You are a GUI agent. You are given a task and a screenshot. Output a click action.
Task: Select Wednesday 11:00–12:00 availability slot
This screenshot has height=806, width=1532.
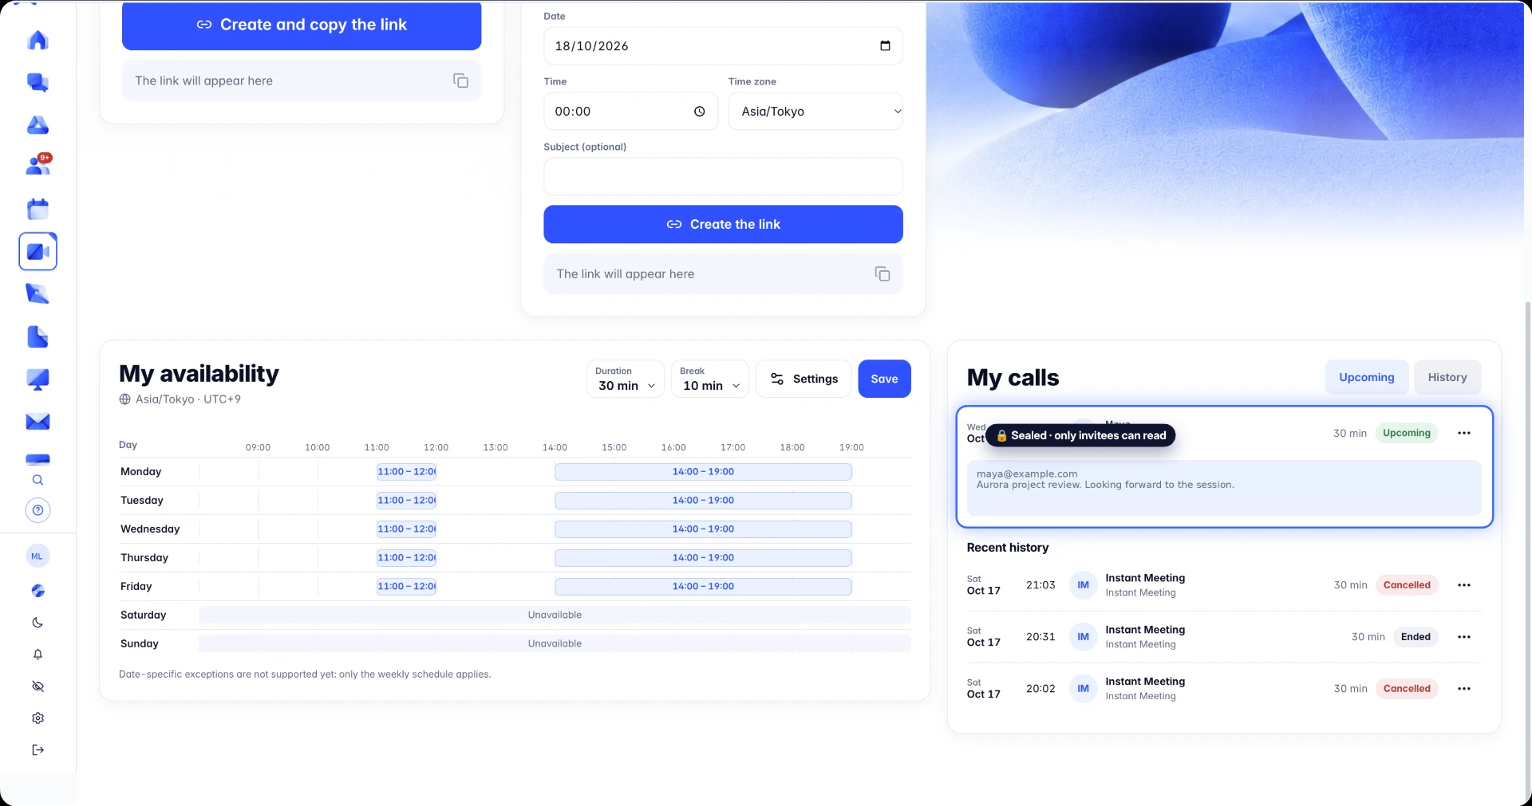click(407, 529)
